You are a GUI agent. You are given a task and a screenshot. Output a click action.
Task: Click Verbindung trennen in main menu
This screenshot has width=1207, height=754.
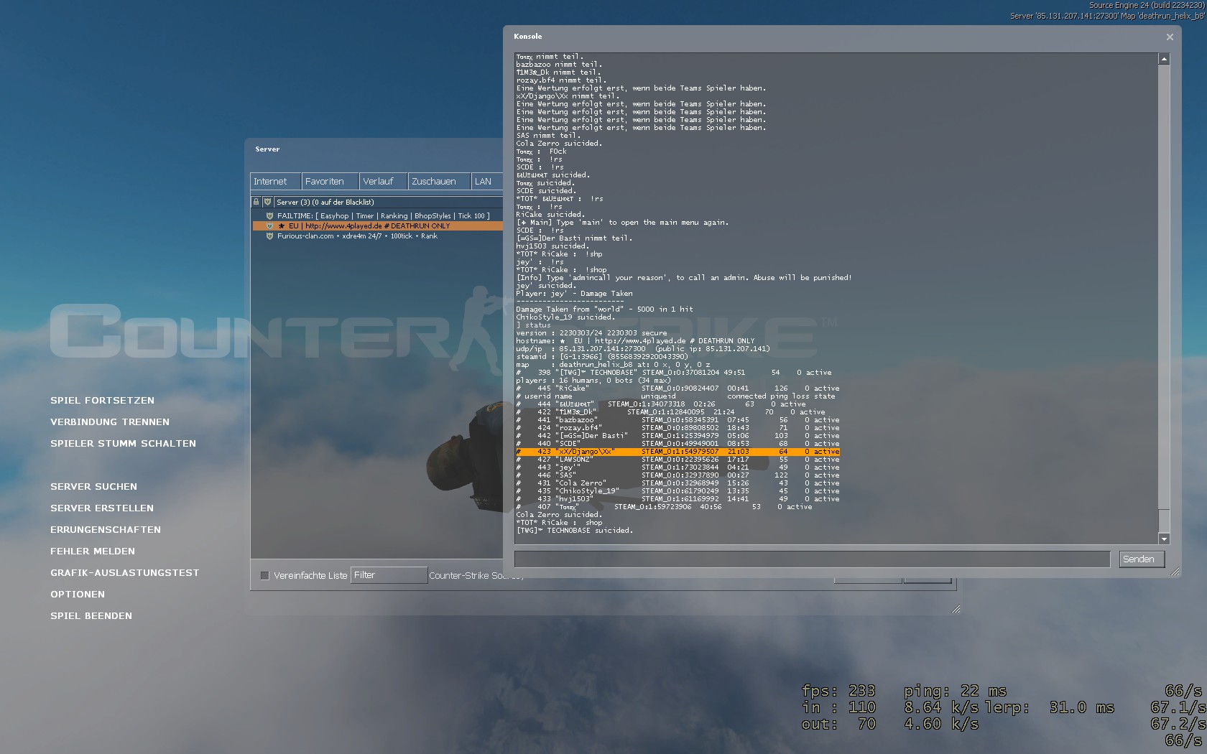coord(110,422)
